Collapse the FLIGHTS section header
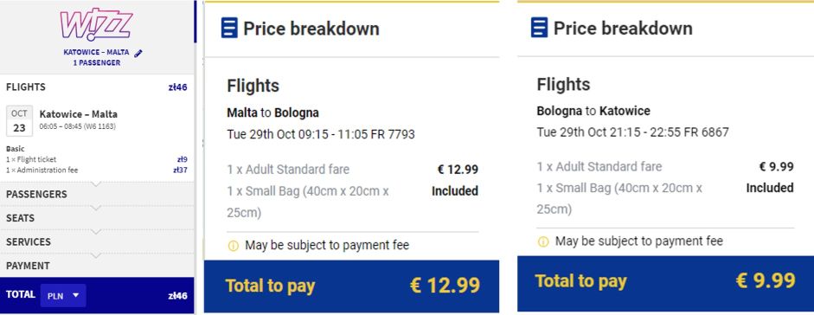Viewport: 814px width, 315px height. tap(97, 87)
